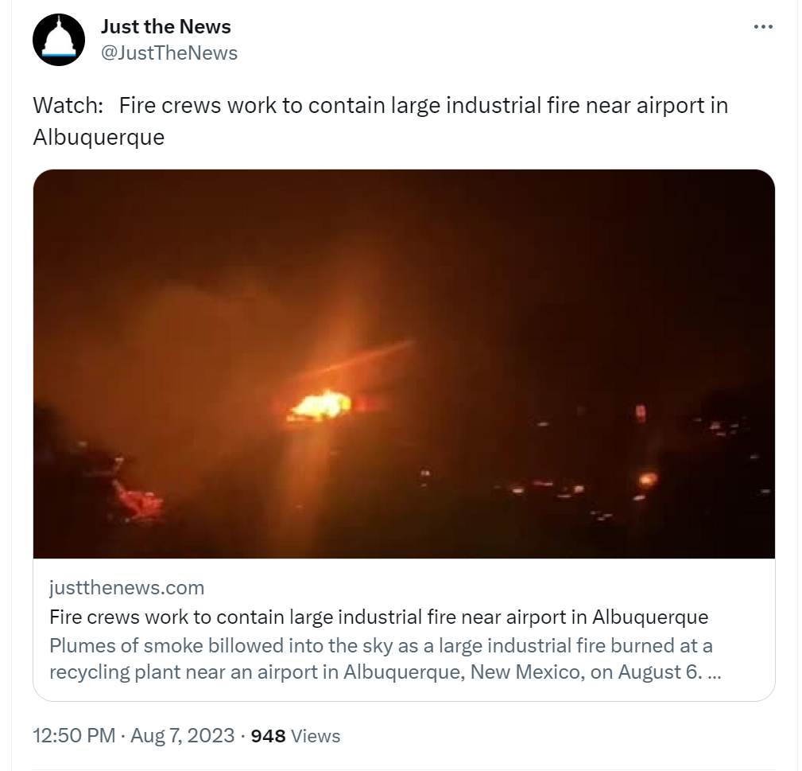The height and width of the screenshot is (771, 802).
Task: Open the Just the News display name
Action: point(165,26)
